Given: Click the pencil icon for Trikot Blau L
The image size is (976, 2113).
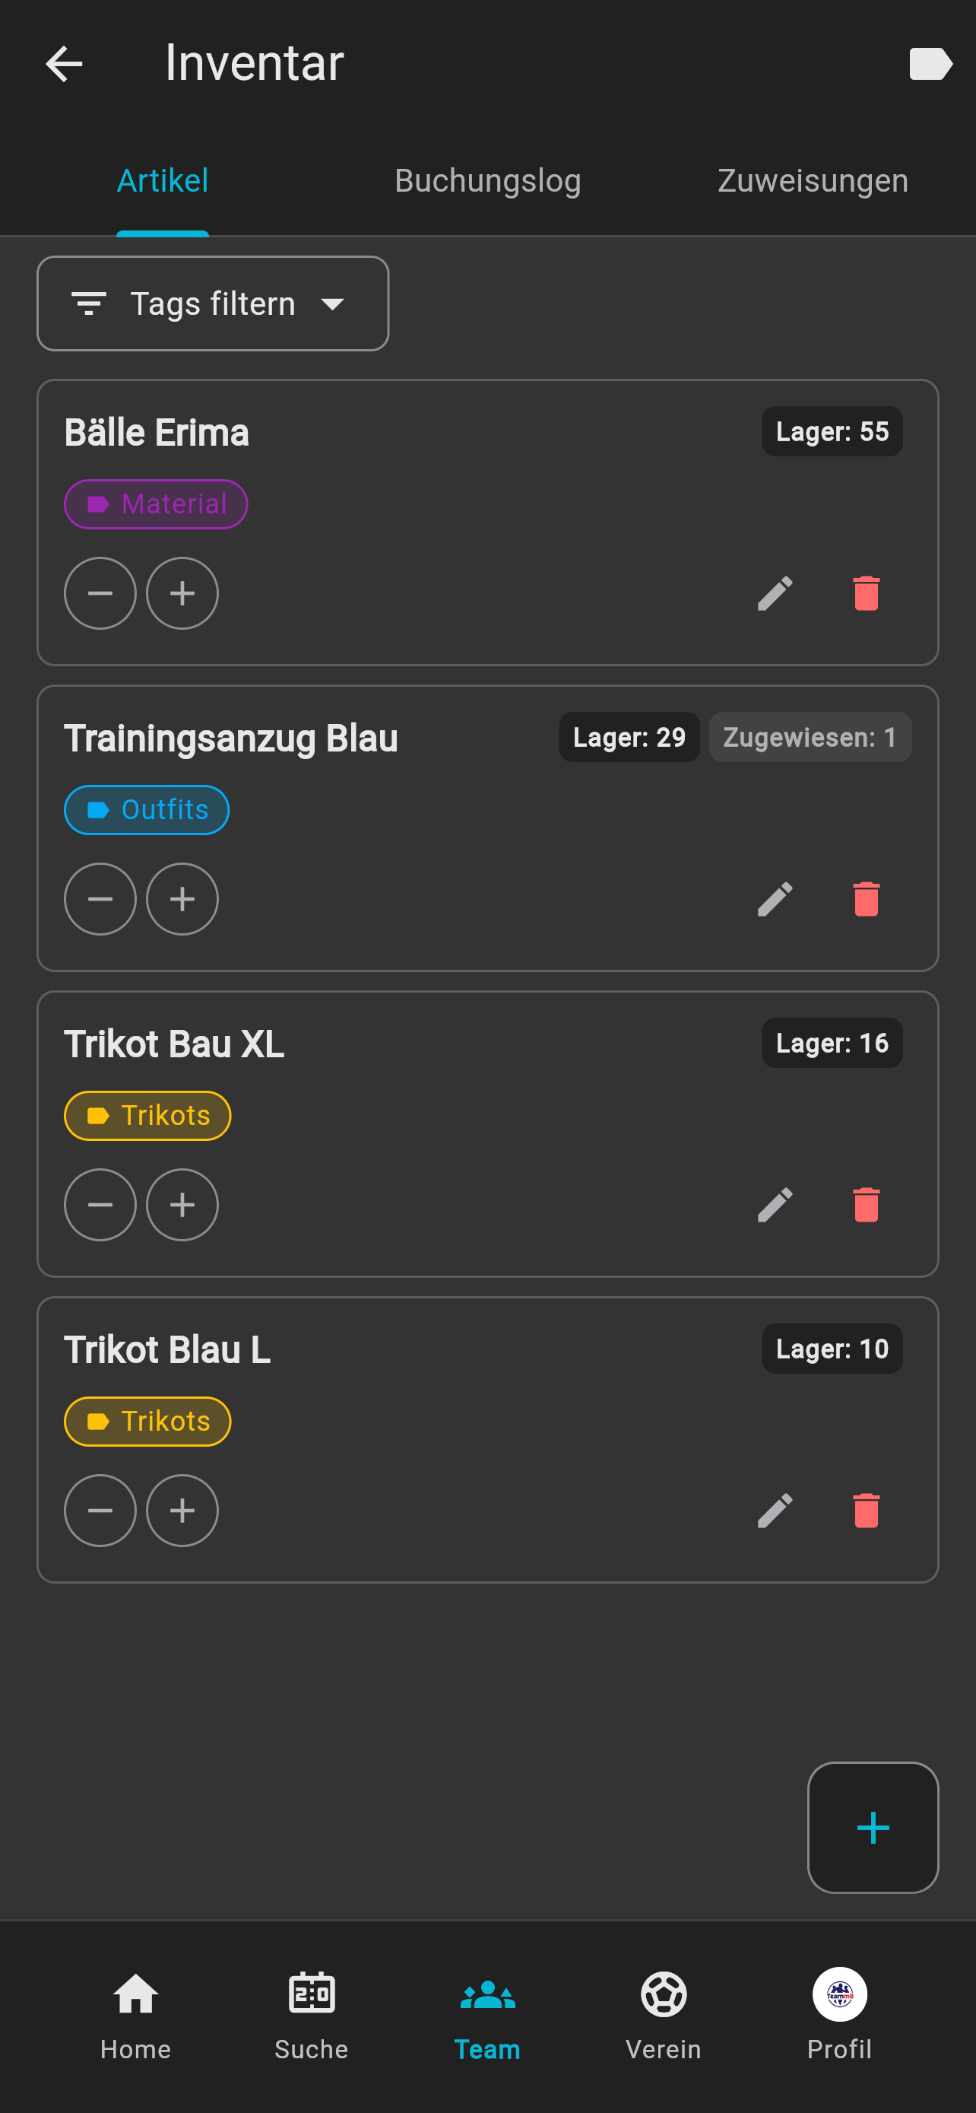Looking at the screenshot, I should (x=775, y=1510).
